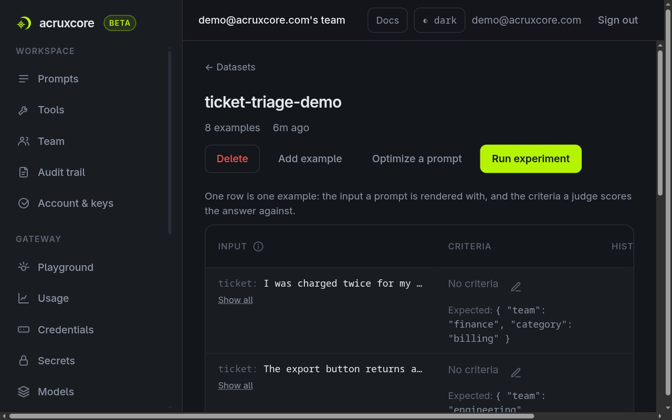
Task: Open Account & keys via its checkmark icon
Action: 24,203
